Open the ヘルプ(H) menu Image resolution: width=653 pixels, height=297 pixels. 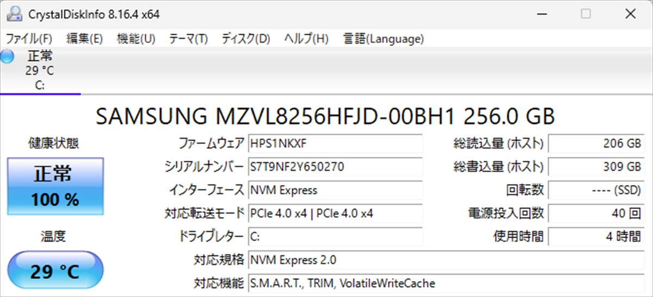point(306,39)
